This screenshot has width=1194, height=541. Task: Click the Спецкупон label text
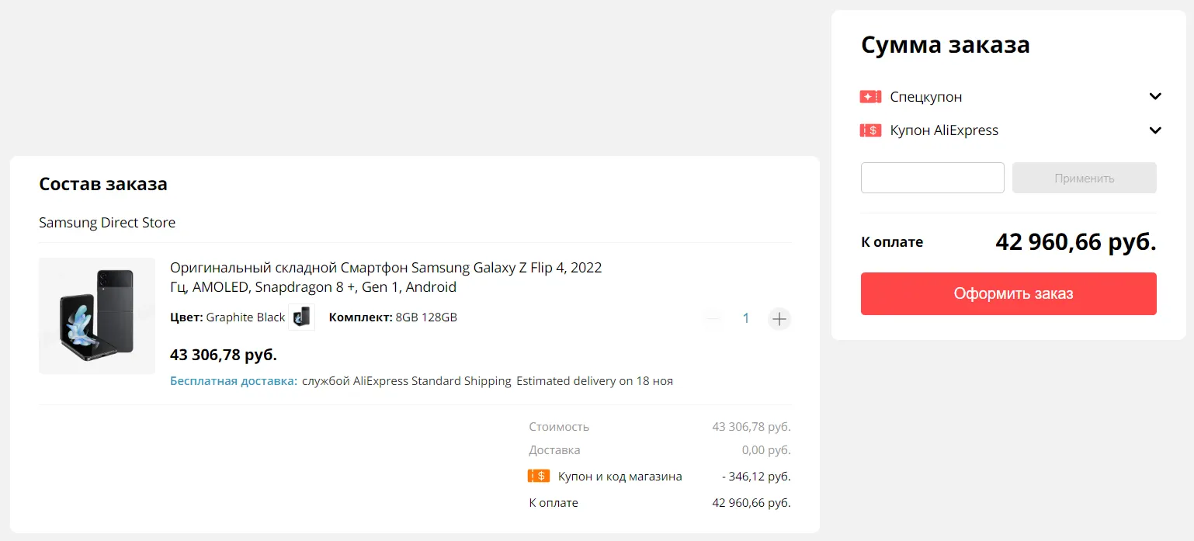[926, 97]
